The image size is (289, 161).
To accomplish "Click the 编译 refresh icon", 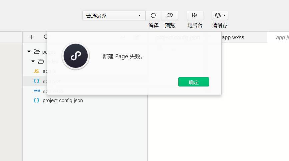I will click(154, 15).
